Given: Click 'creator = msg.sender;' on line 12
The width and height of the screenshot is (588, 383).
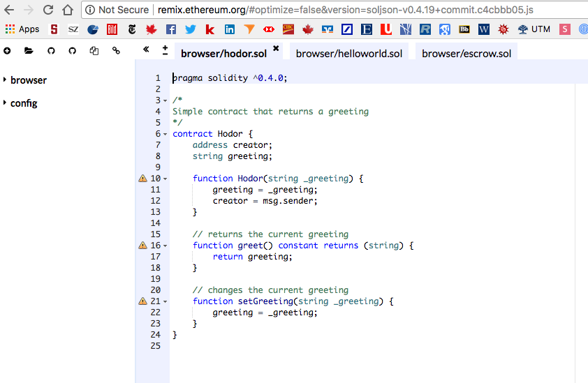Looking at the screenshot, I should tap(265, 201).
